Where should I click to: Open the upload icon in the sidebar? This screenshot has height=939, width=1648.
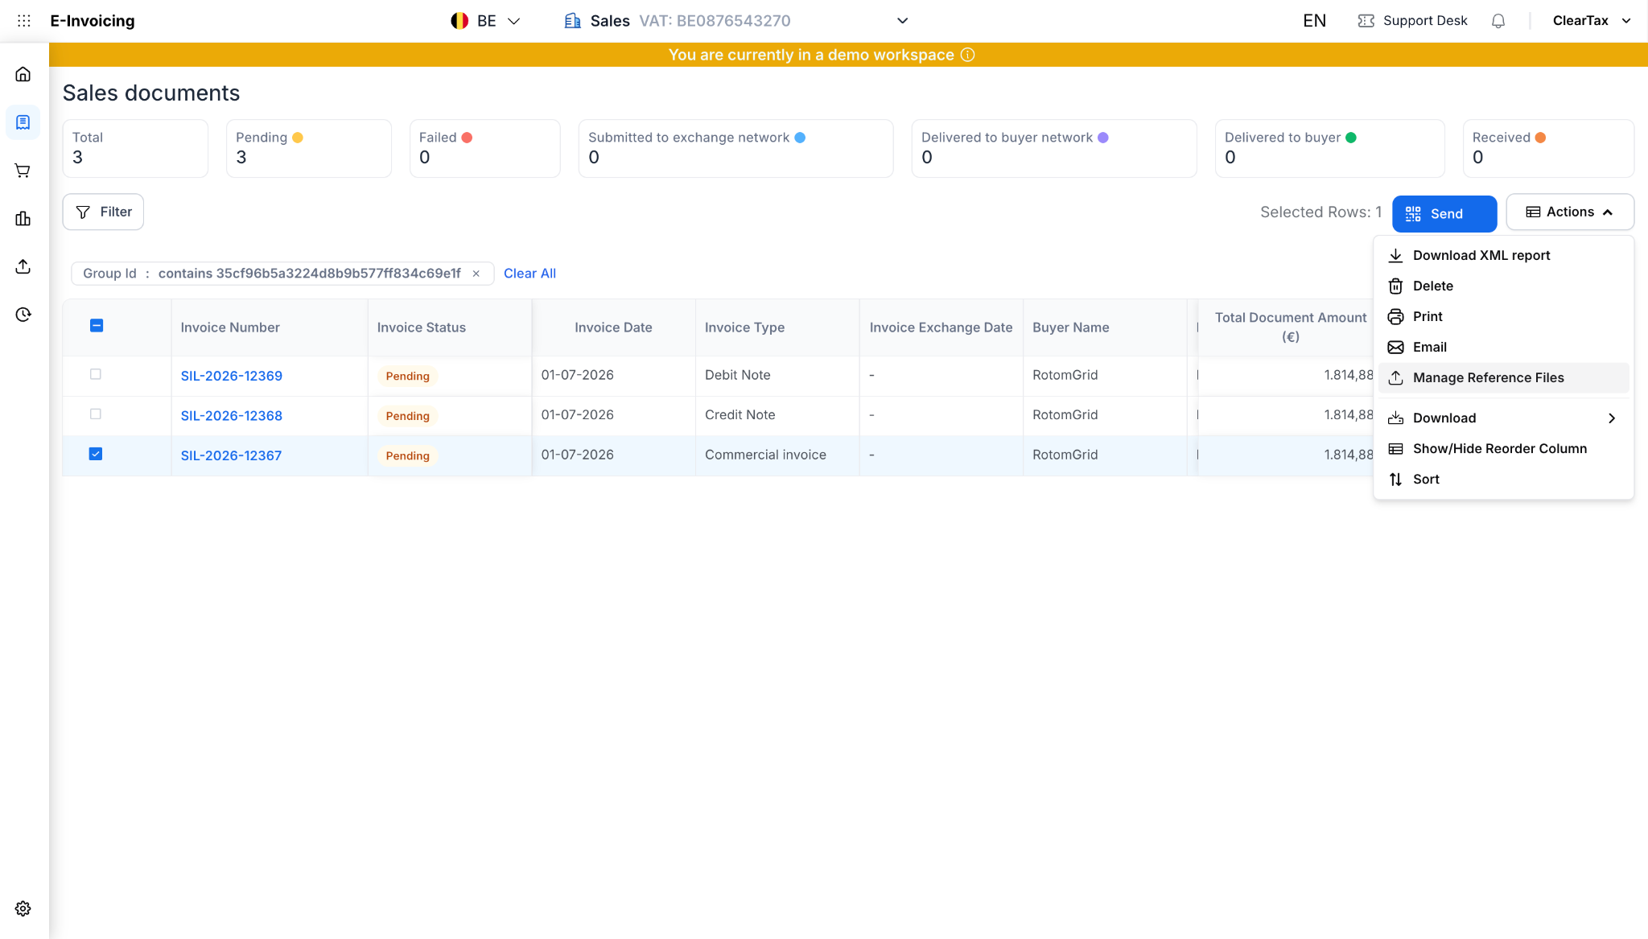(x=23, y=266)
